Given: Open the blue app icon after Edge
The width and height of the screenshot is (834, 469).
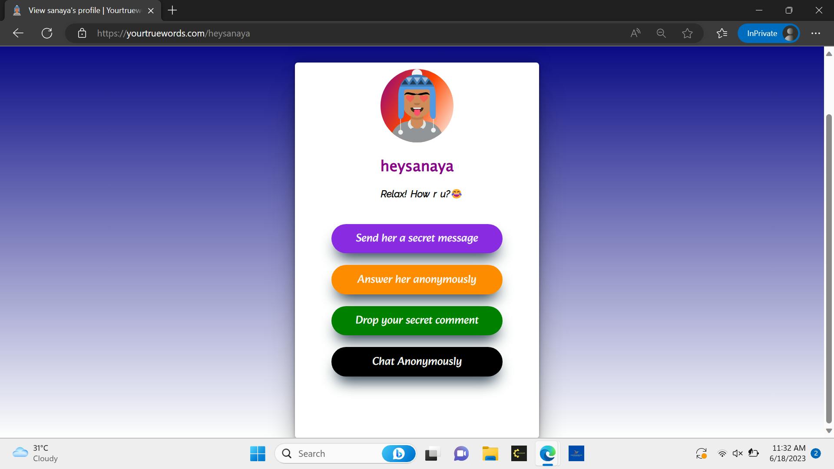Looking at the screenshot, I should click(x=576, y=454).
